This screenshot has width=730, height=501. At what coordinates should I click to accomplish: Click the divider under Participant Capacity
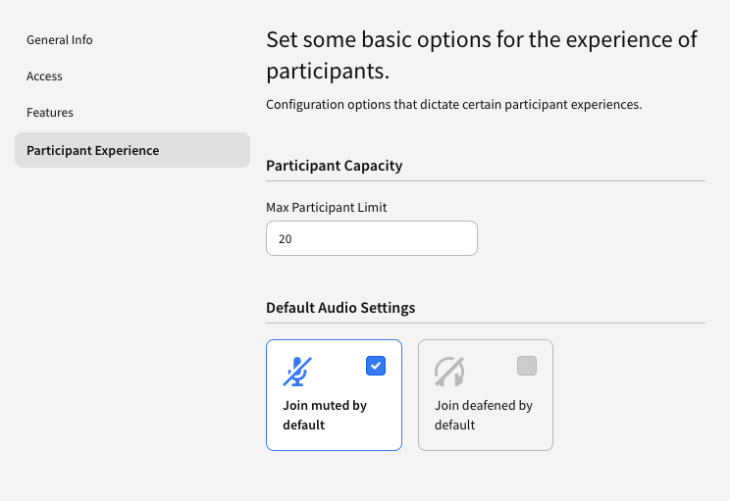[486, 181]
